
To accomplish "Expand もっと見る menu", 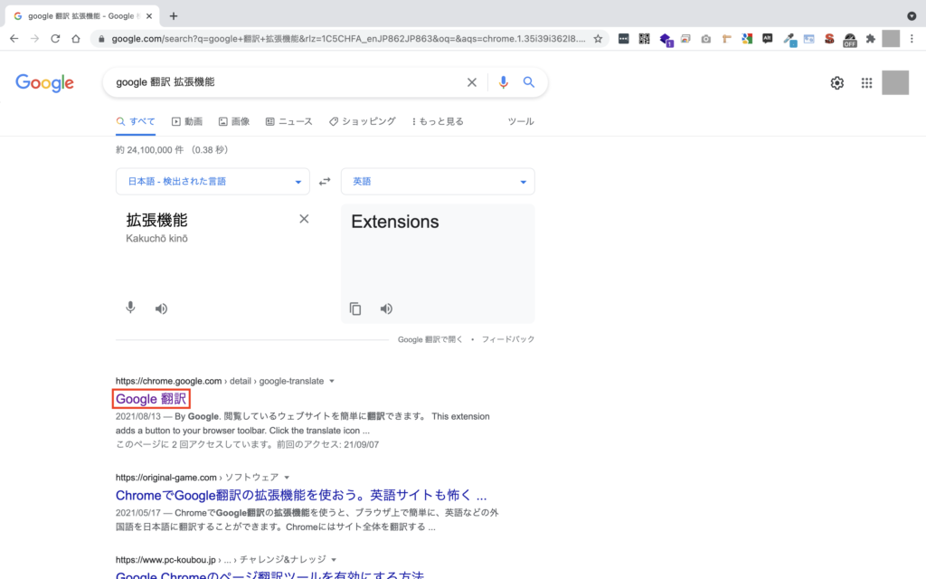I will 438,121.
